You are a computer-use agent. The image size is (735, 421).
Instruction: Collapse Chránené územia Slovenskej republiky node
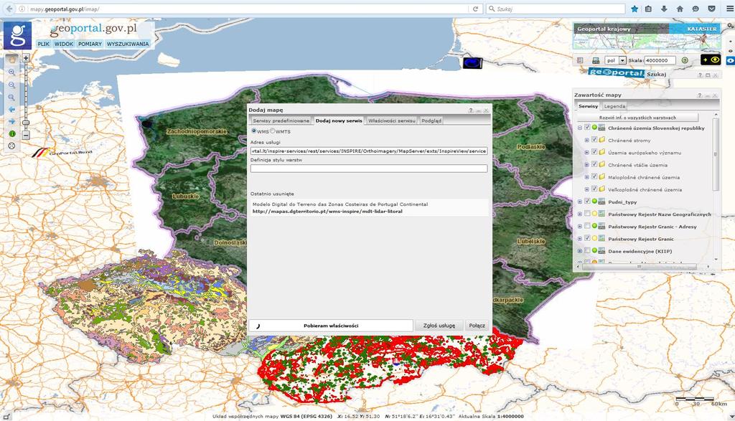[580, 128]
